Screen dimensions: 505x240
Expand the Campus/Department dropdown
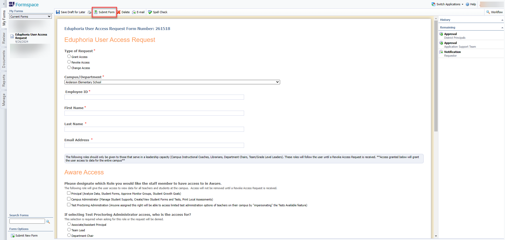click(x=172, y=82)
